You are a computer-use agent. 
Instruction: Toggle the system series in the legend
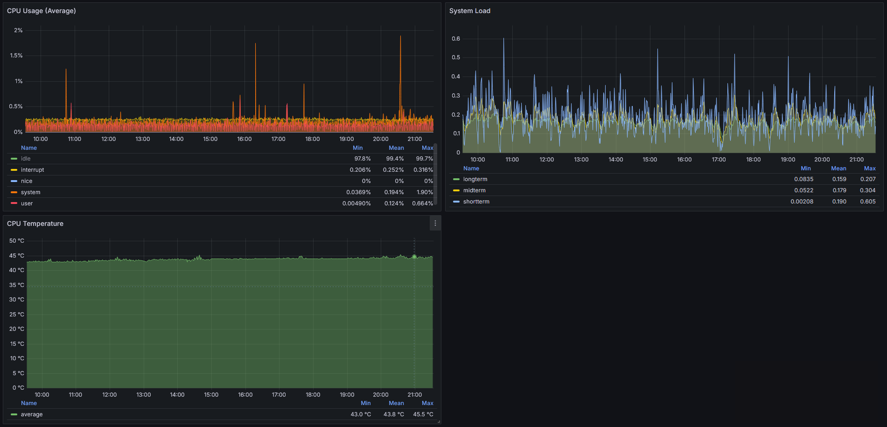click(31, 192)
